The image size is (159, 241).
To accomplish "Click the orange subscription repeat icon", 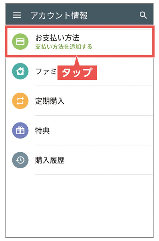I will [20, 101].
